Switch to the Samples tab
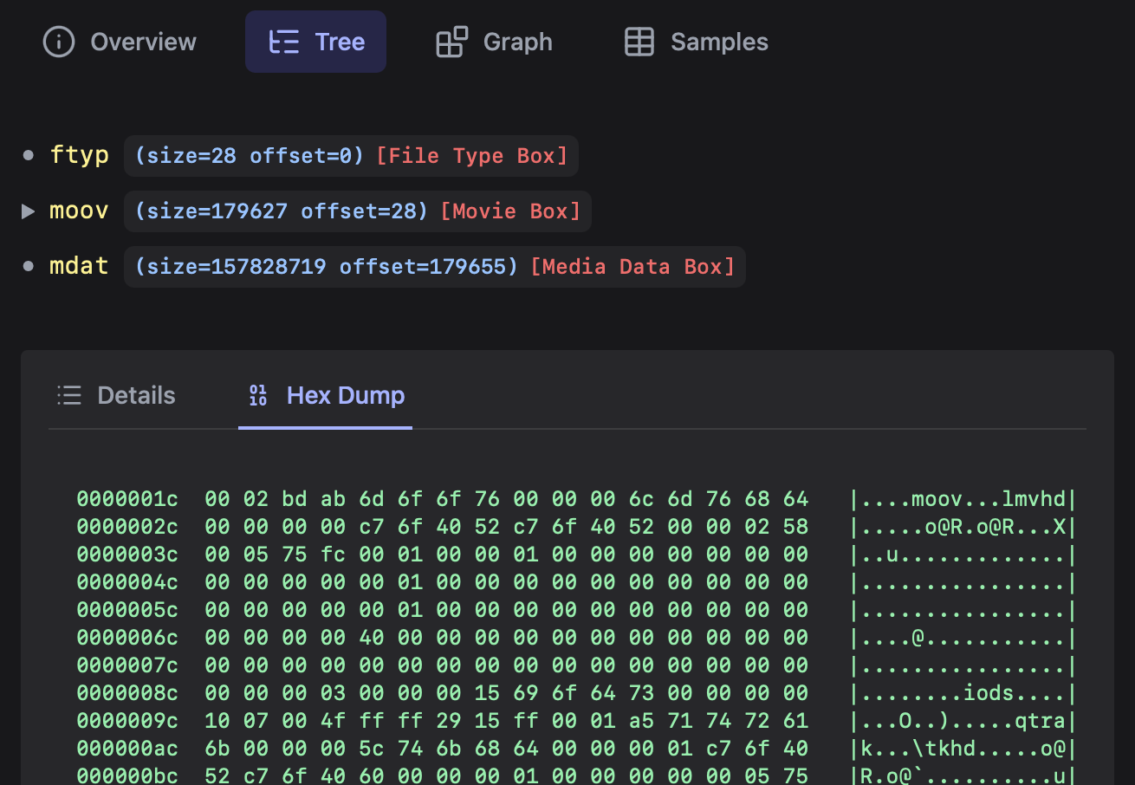This screenshot has width=1135, height=785. click(x=718, y=42)
